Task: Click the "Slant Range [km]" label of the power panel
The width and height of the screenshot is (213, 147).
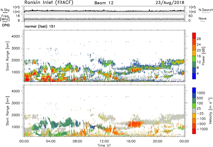Action: [7, 56]
